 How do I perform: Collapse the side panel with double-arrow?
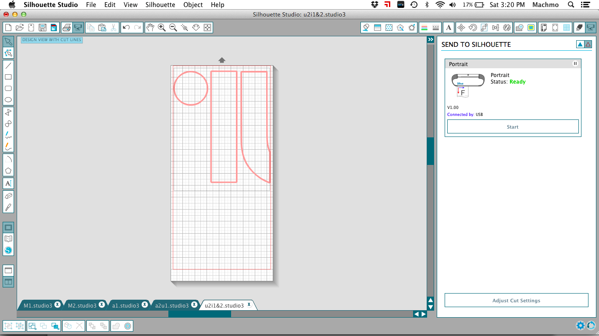coord(431,39)
